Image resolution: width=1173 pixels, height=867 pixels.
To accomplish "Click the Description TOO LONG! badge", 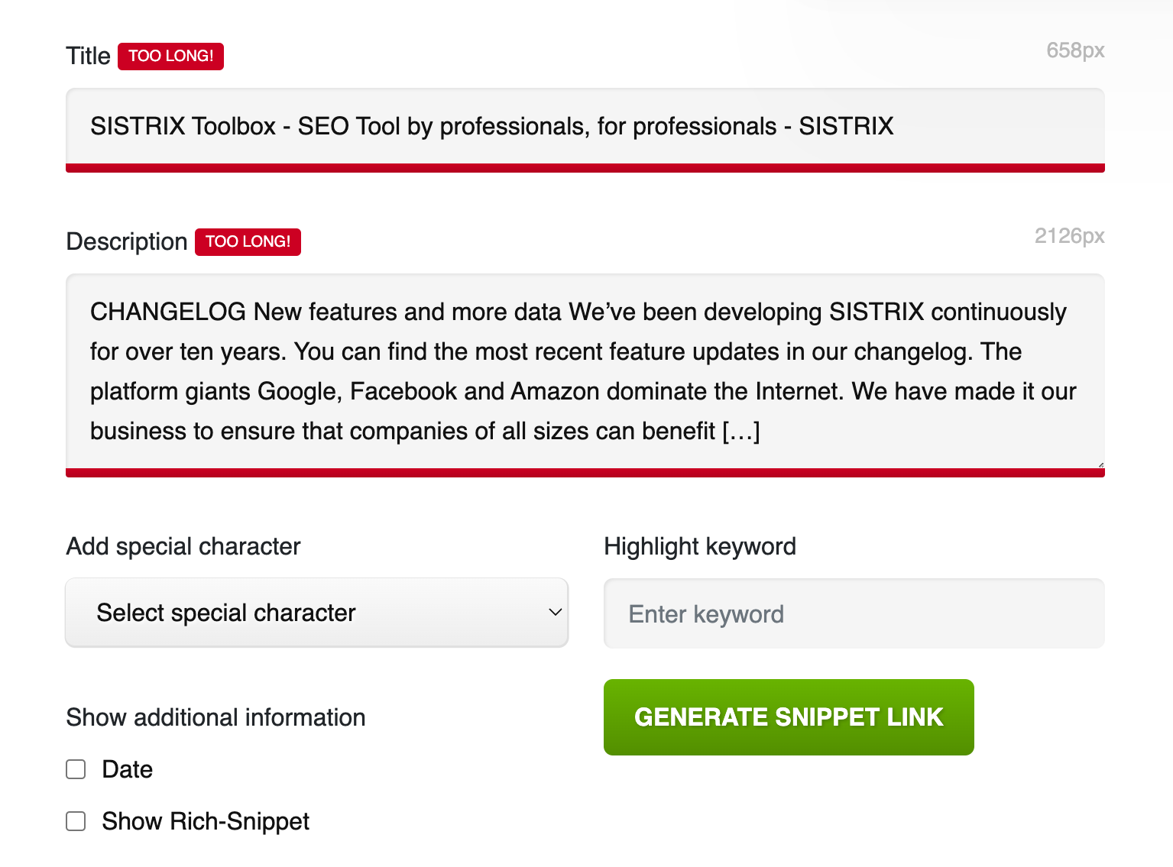I will click(248, 242).
